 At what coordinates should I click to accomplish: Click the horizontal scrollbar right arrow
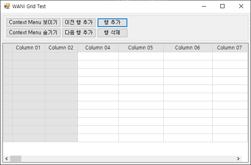tap(238, 158)
